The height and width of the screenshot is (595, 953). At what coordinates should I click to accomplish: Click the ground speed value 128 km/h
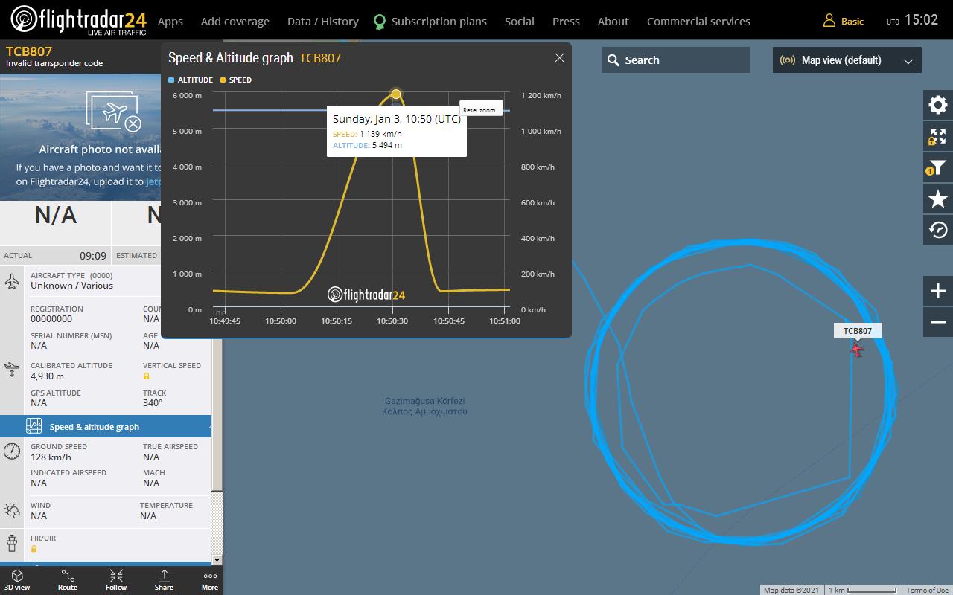[x=51, y=457]
